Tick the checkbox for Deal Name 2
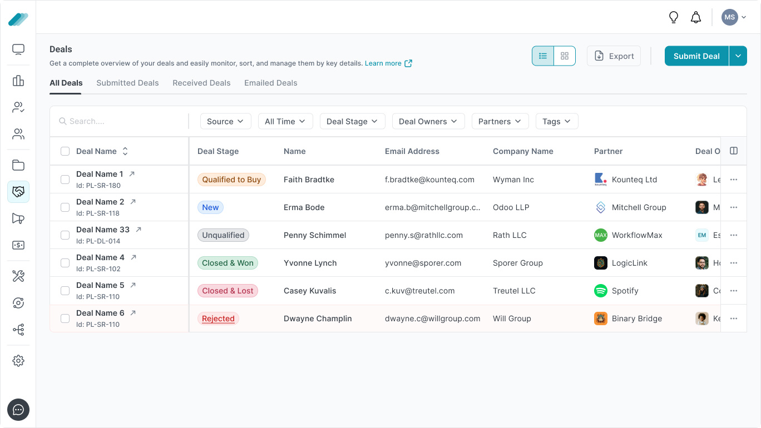 click(x=65, y=207)
